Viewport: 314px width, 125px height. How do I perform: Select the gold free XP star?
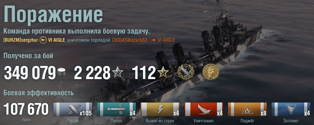[x=163, y=72]
